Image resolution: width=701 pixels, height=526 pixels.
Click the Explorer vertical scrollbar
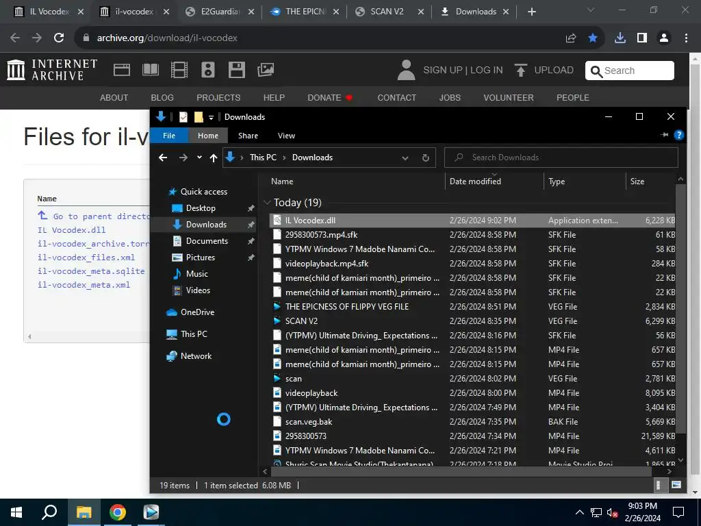pos(680,309)
